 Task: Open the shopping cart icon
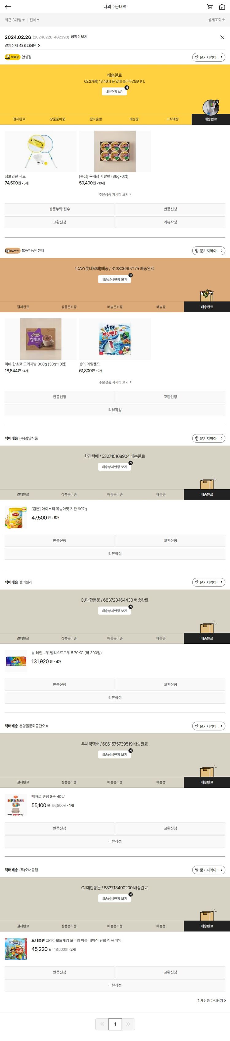(209, 6)
